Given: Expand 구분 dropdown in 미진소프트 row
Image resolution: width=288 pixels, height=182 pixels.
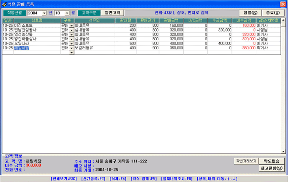Looking at the screenshot, I should coord(72,26).
